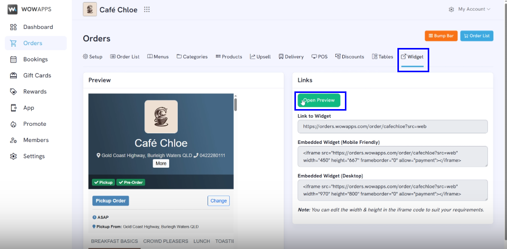Image resolution: width=507 pixels, height=249 pixels.
Task: Click the App phone icon
Action: (13, 108)
